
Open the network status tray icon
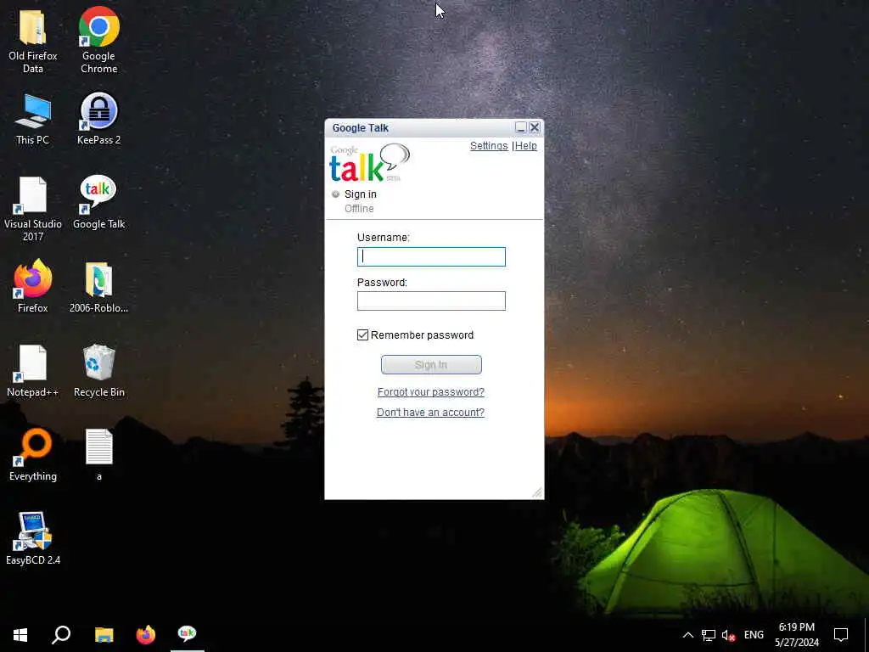coord(709,635)
